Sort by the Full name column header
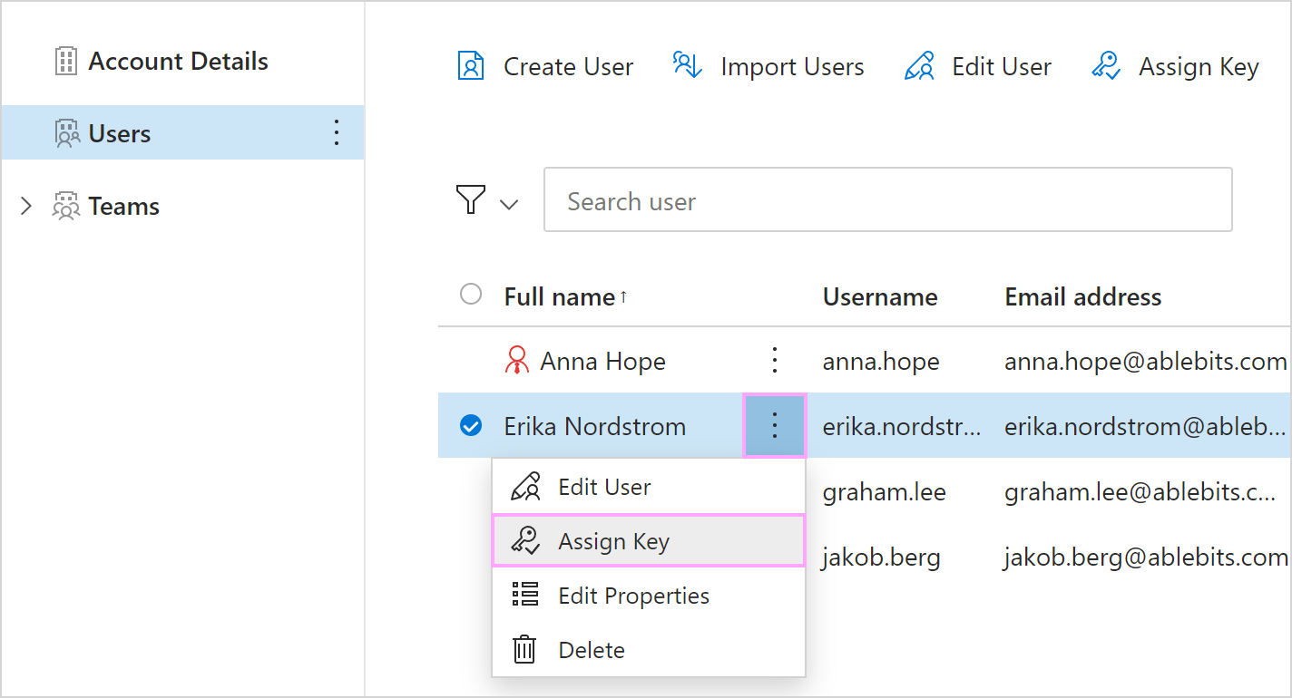 pos(560,296)
